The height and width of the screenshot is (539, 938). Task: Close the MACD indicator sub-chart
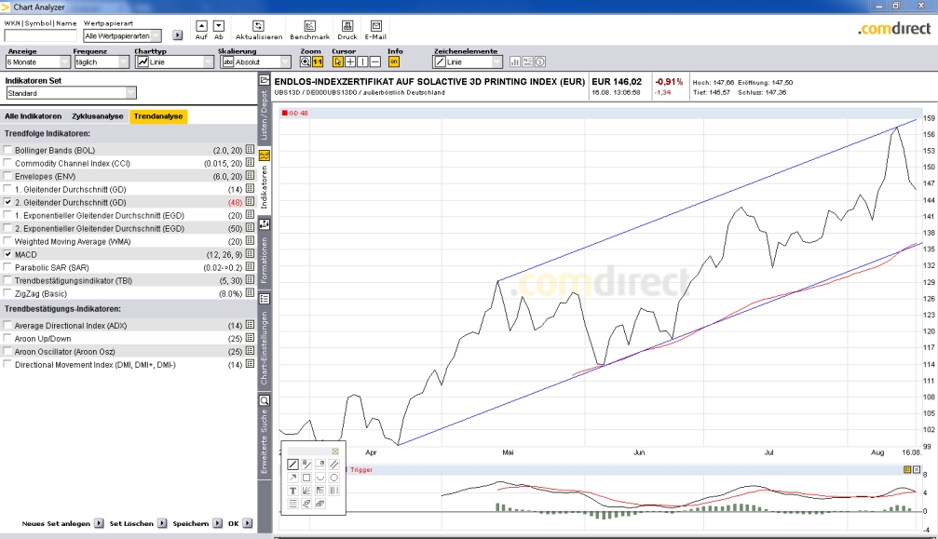coord(917,470)
